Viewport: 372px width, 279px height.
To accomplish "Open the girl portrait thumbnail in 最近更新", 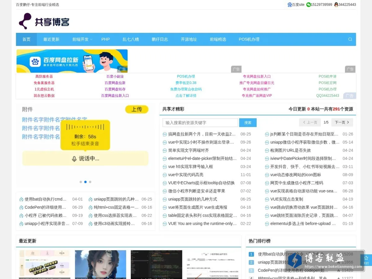I will click(100, 264).
